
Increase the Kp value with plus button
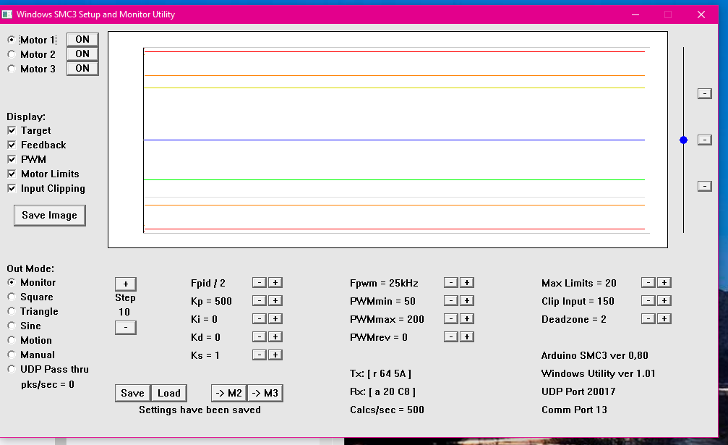[275, 301]
